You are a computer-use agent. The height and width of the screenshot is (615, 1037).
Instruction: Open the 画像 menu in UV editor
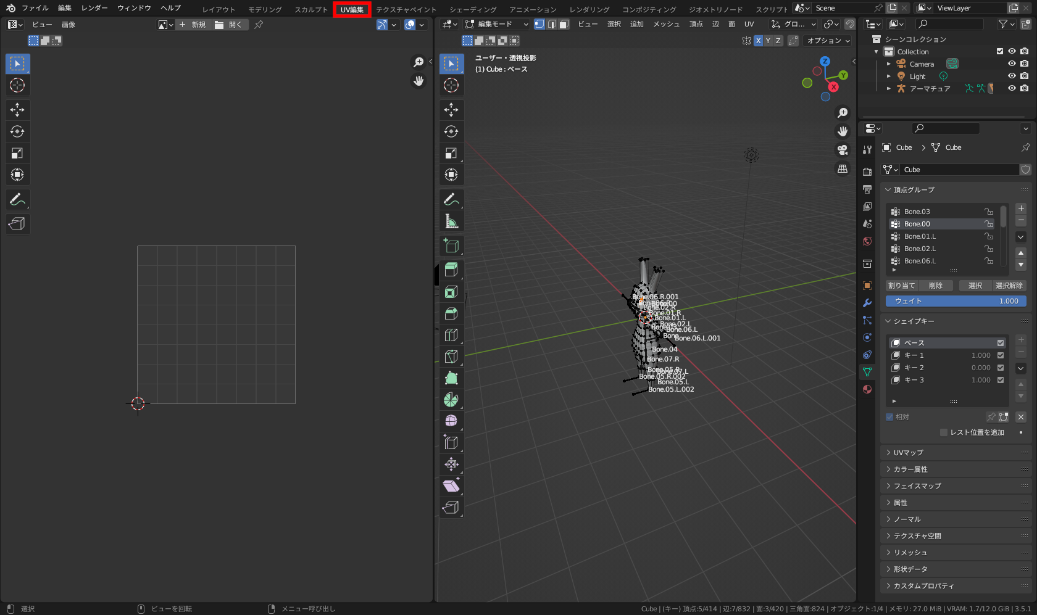coord(69,25)
